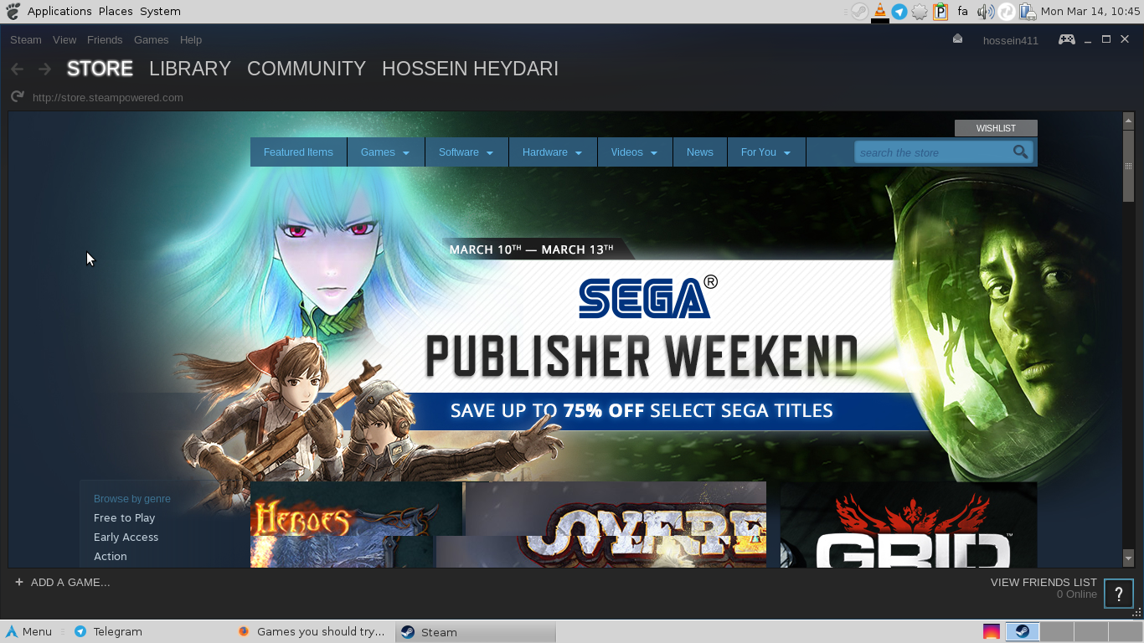Open the View menu
Screen dimensions: 1144x643
click(64, 39)
